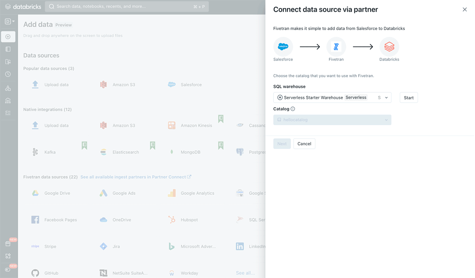Open the persona switcher dropdown in sidebar
The height and width of the screenshot is (278, 475).
pos(9,21)
